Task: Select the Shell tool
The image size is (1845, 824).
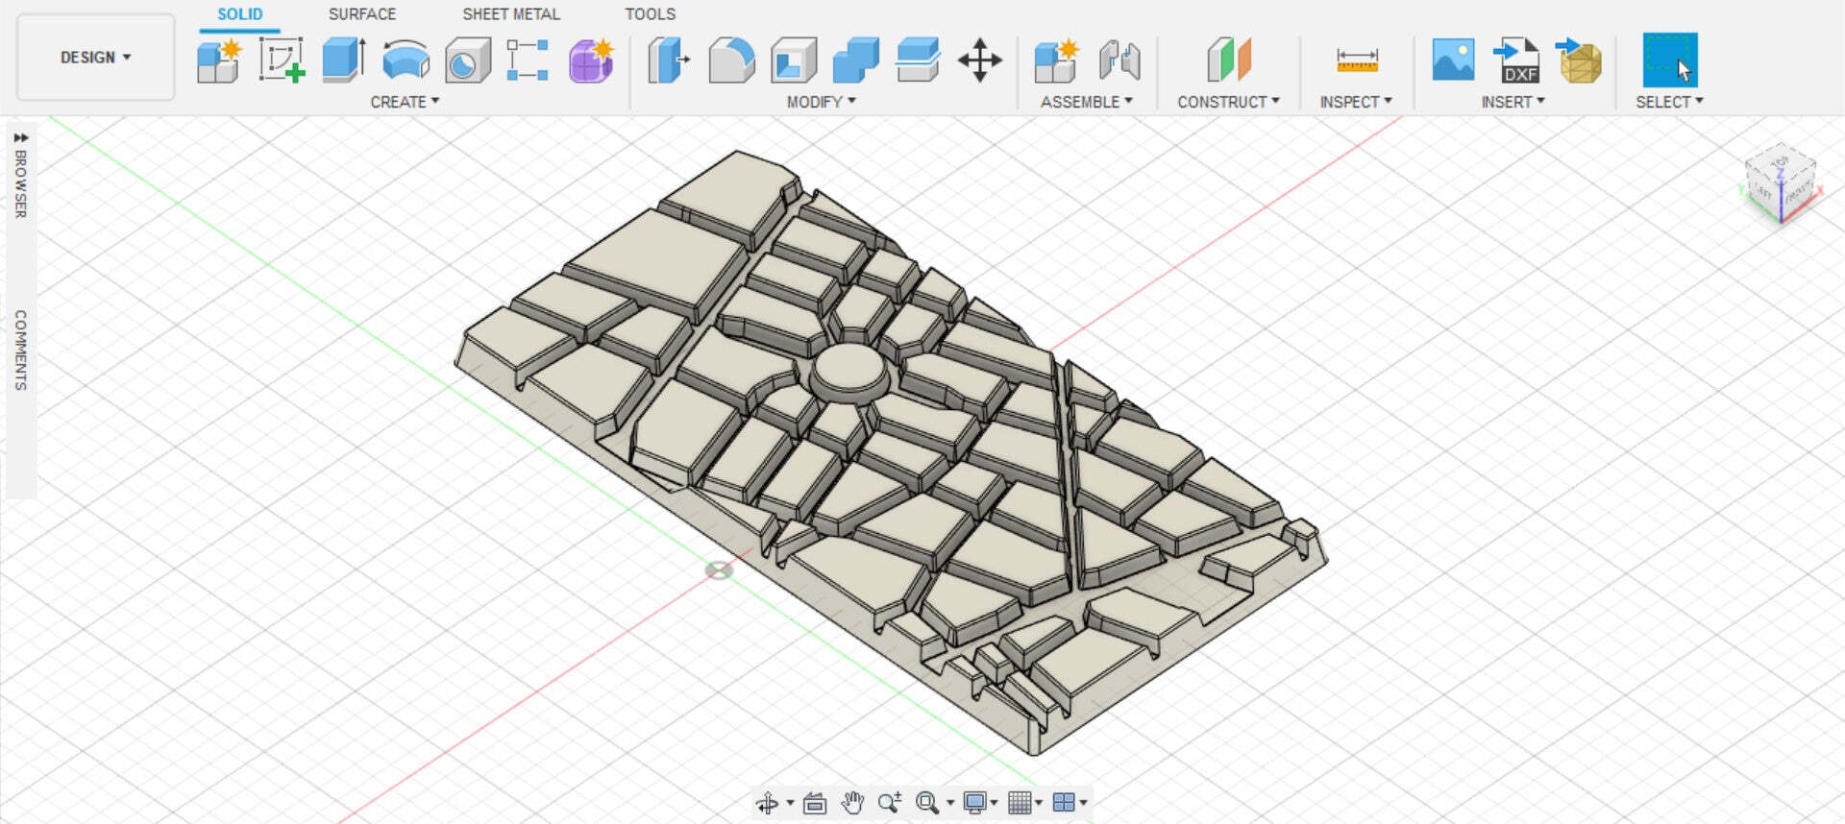Action: tap(794, 61)
